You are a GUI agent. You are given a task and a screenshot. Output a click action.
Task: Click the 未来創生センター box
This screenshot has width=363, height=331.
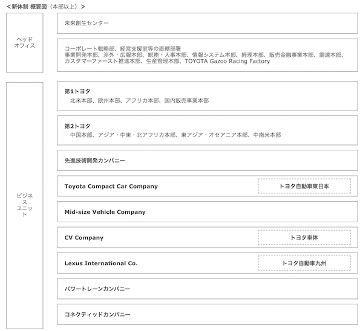point(207,23)
